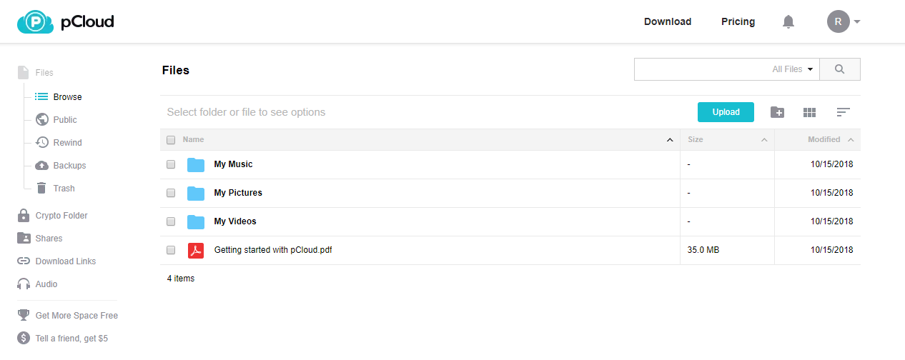905x360 pixels.
Task: Open the user account avatar dropdown
Action: (x=843, y=22)
